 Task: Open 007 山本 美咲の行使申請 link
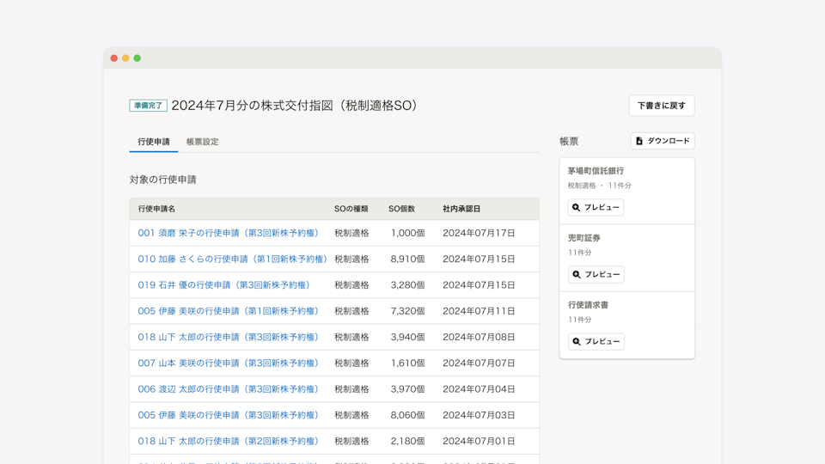pos(228,363)
